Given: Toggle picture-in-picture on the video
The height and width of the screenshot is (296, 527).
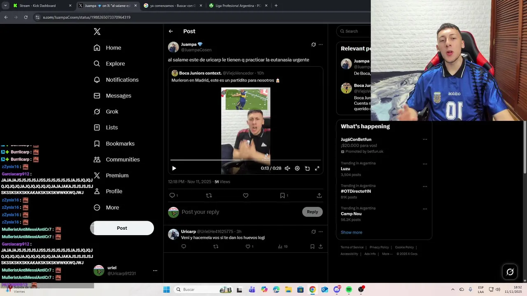Looking at the screenshot, I should [x=307, y=168].
